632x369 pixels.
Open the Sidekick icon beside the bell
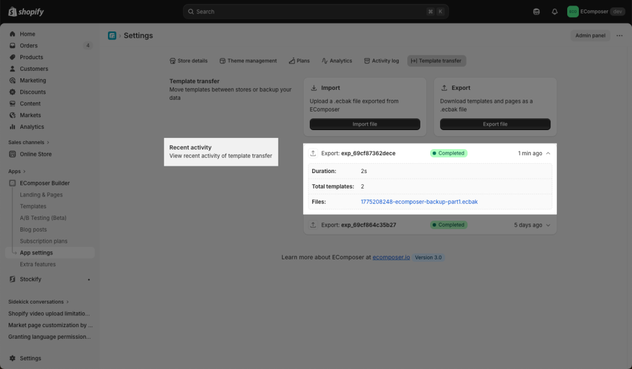click(x=536, y=12)
